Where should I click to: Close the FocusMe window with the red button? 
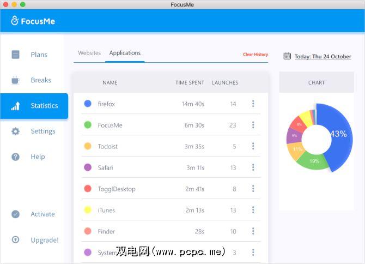point(6,4)
